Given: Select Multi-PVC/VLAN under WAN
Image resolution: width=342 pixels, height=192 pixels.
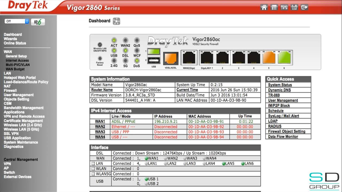Looking at the screenshot, I should (18, 65).
